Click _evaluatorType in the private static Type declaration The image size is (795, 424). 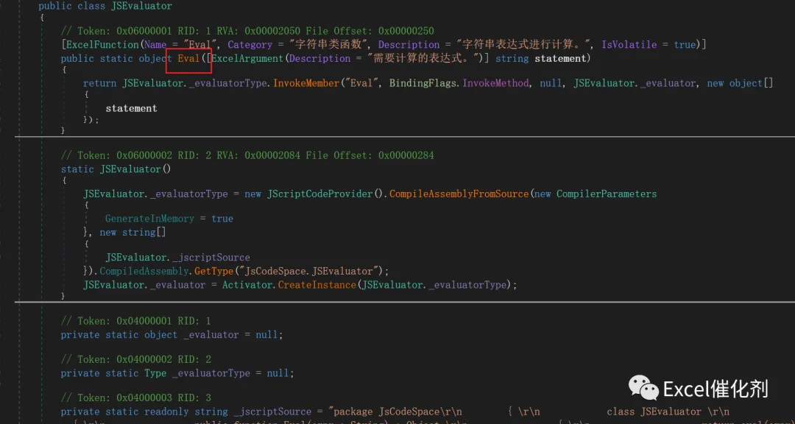[211, 373]
